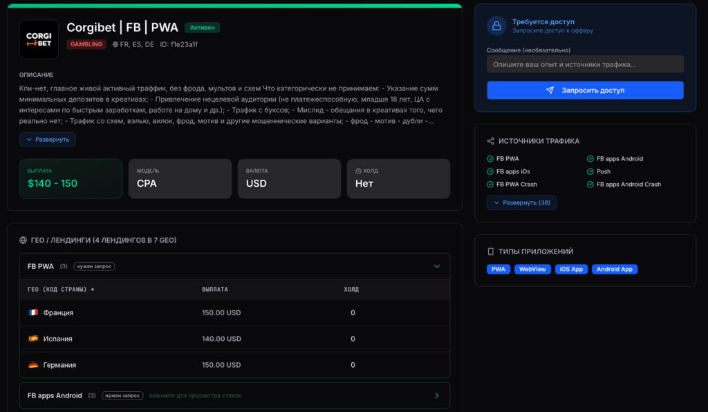The image size is (708, 412).
Task: Click the check icon beside FB apps iOs
Action: (x=490, y=171)
